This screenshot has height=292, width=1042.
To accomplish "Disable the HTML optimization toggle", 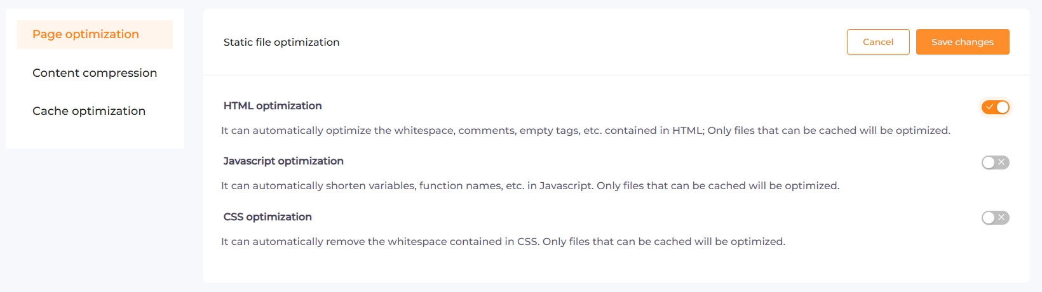I will pos(996,107).
